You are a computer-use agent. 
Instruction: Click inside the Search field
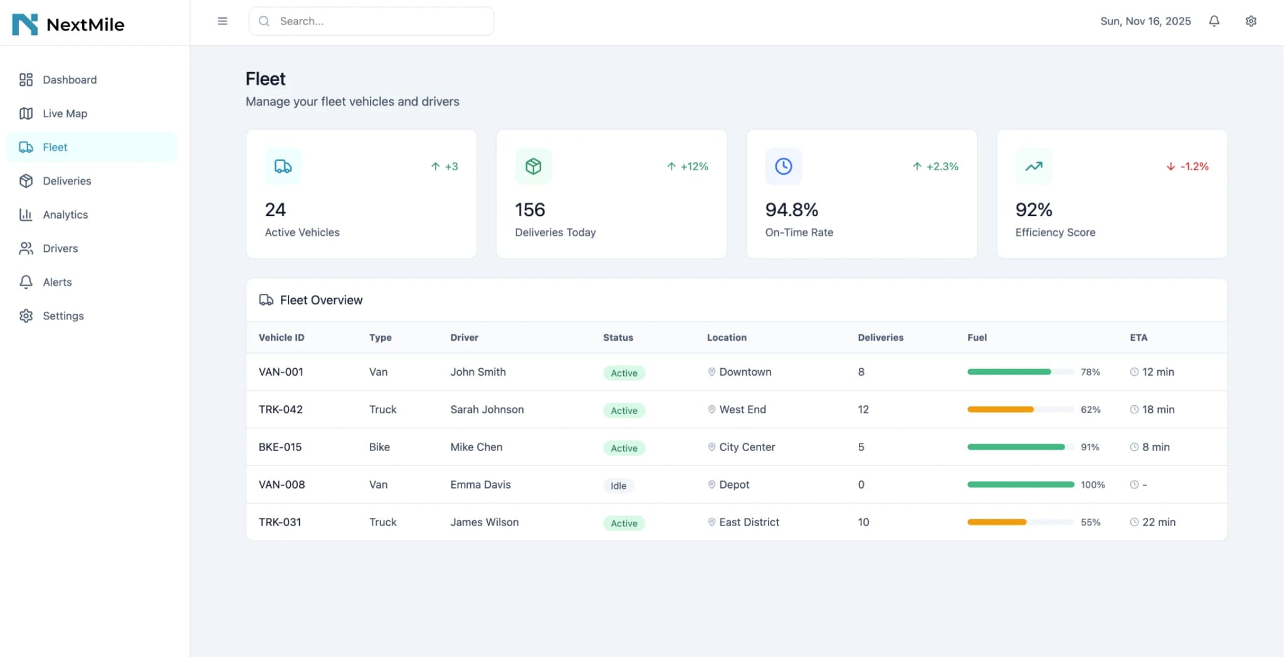(x=376, y=21)
